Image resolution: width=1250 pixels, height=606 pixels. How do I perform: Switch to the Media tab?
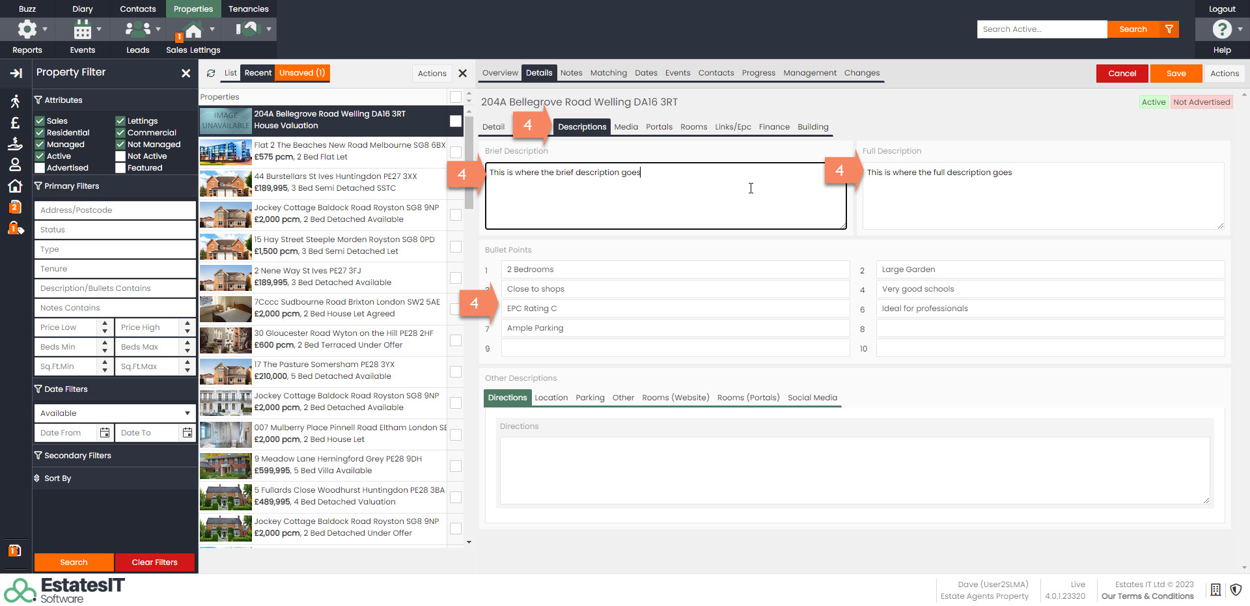point(626,127)
